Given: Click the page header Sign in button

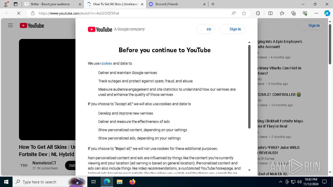Looking at the screenshot, I should [311, 25].
